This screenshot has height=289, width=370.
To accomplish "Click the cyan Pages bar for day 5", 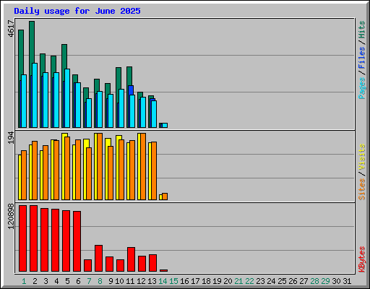I will 67,98.
